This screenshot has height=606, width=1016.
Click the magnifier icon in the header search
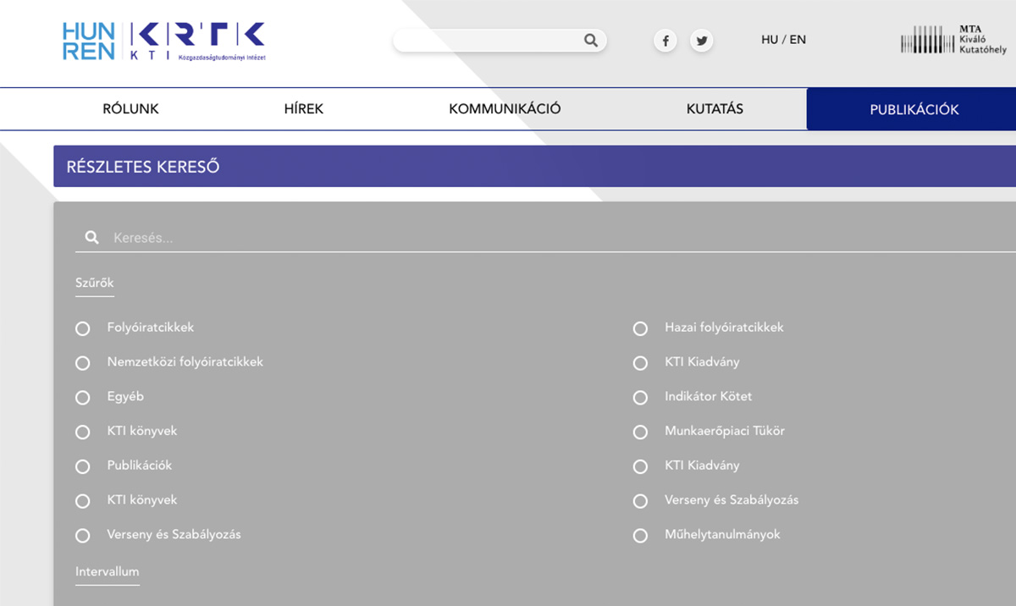[x=590, y=41]
